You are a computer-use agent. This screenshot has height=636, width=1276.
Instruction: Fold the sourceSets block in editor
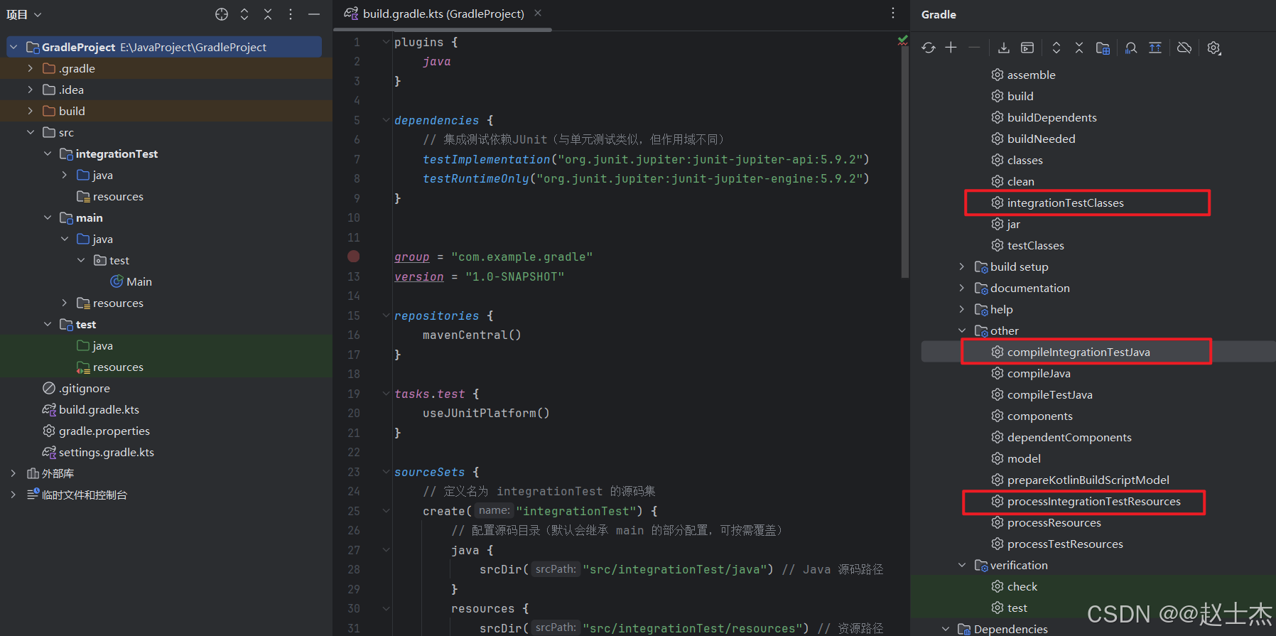pos(386,472)
